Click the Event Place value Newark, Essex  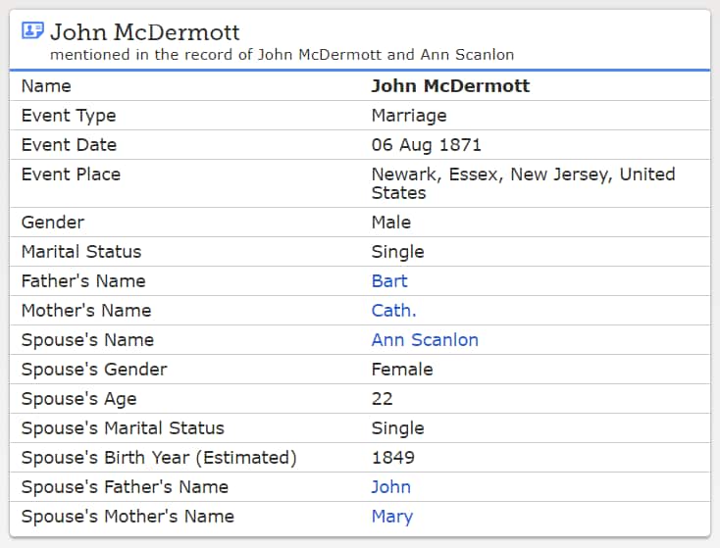tap(523, 183)
